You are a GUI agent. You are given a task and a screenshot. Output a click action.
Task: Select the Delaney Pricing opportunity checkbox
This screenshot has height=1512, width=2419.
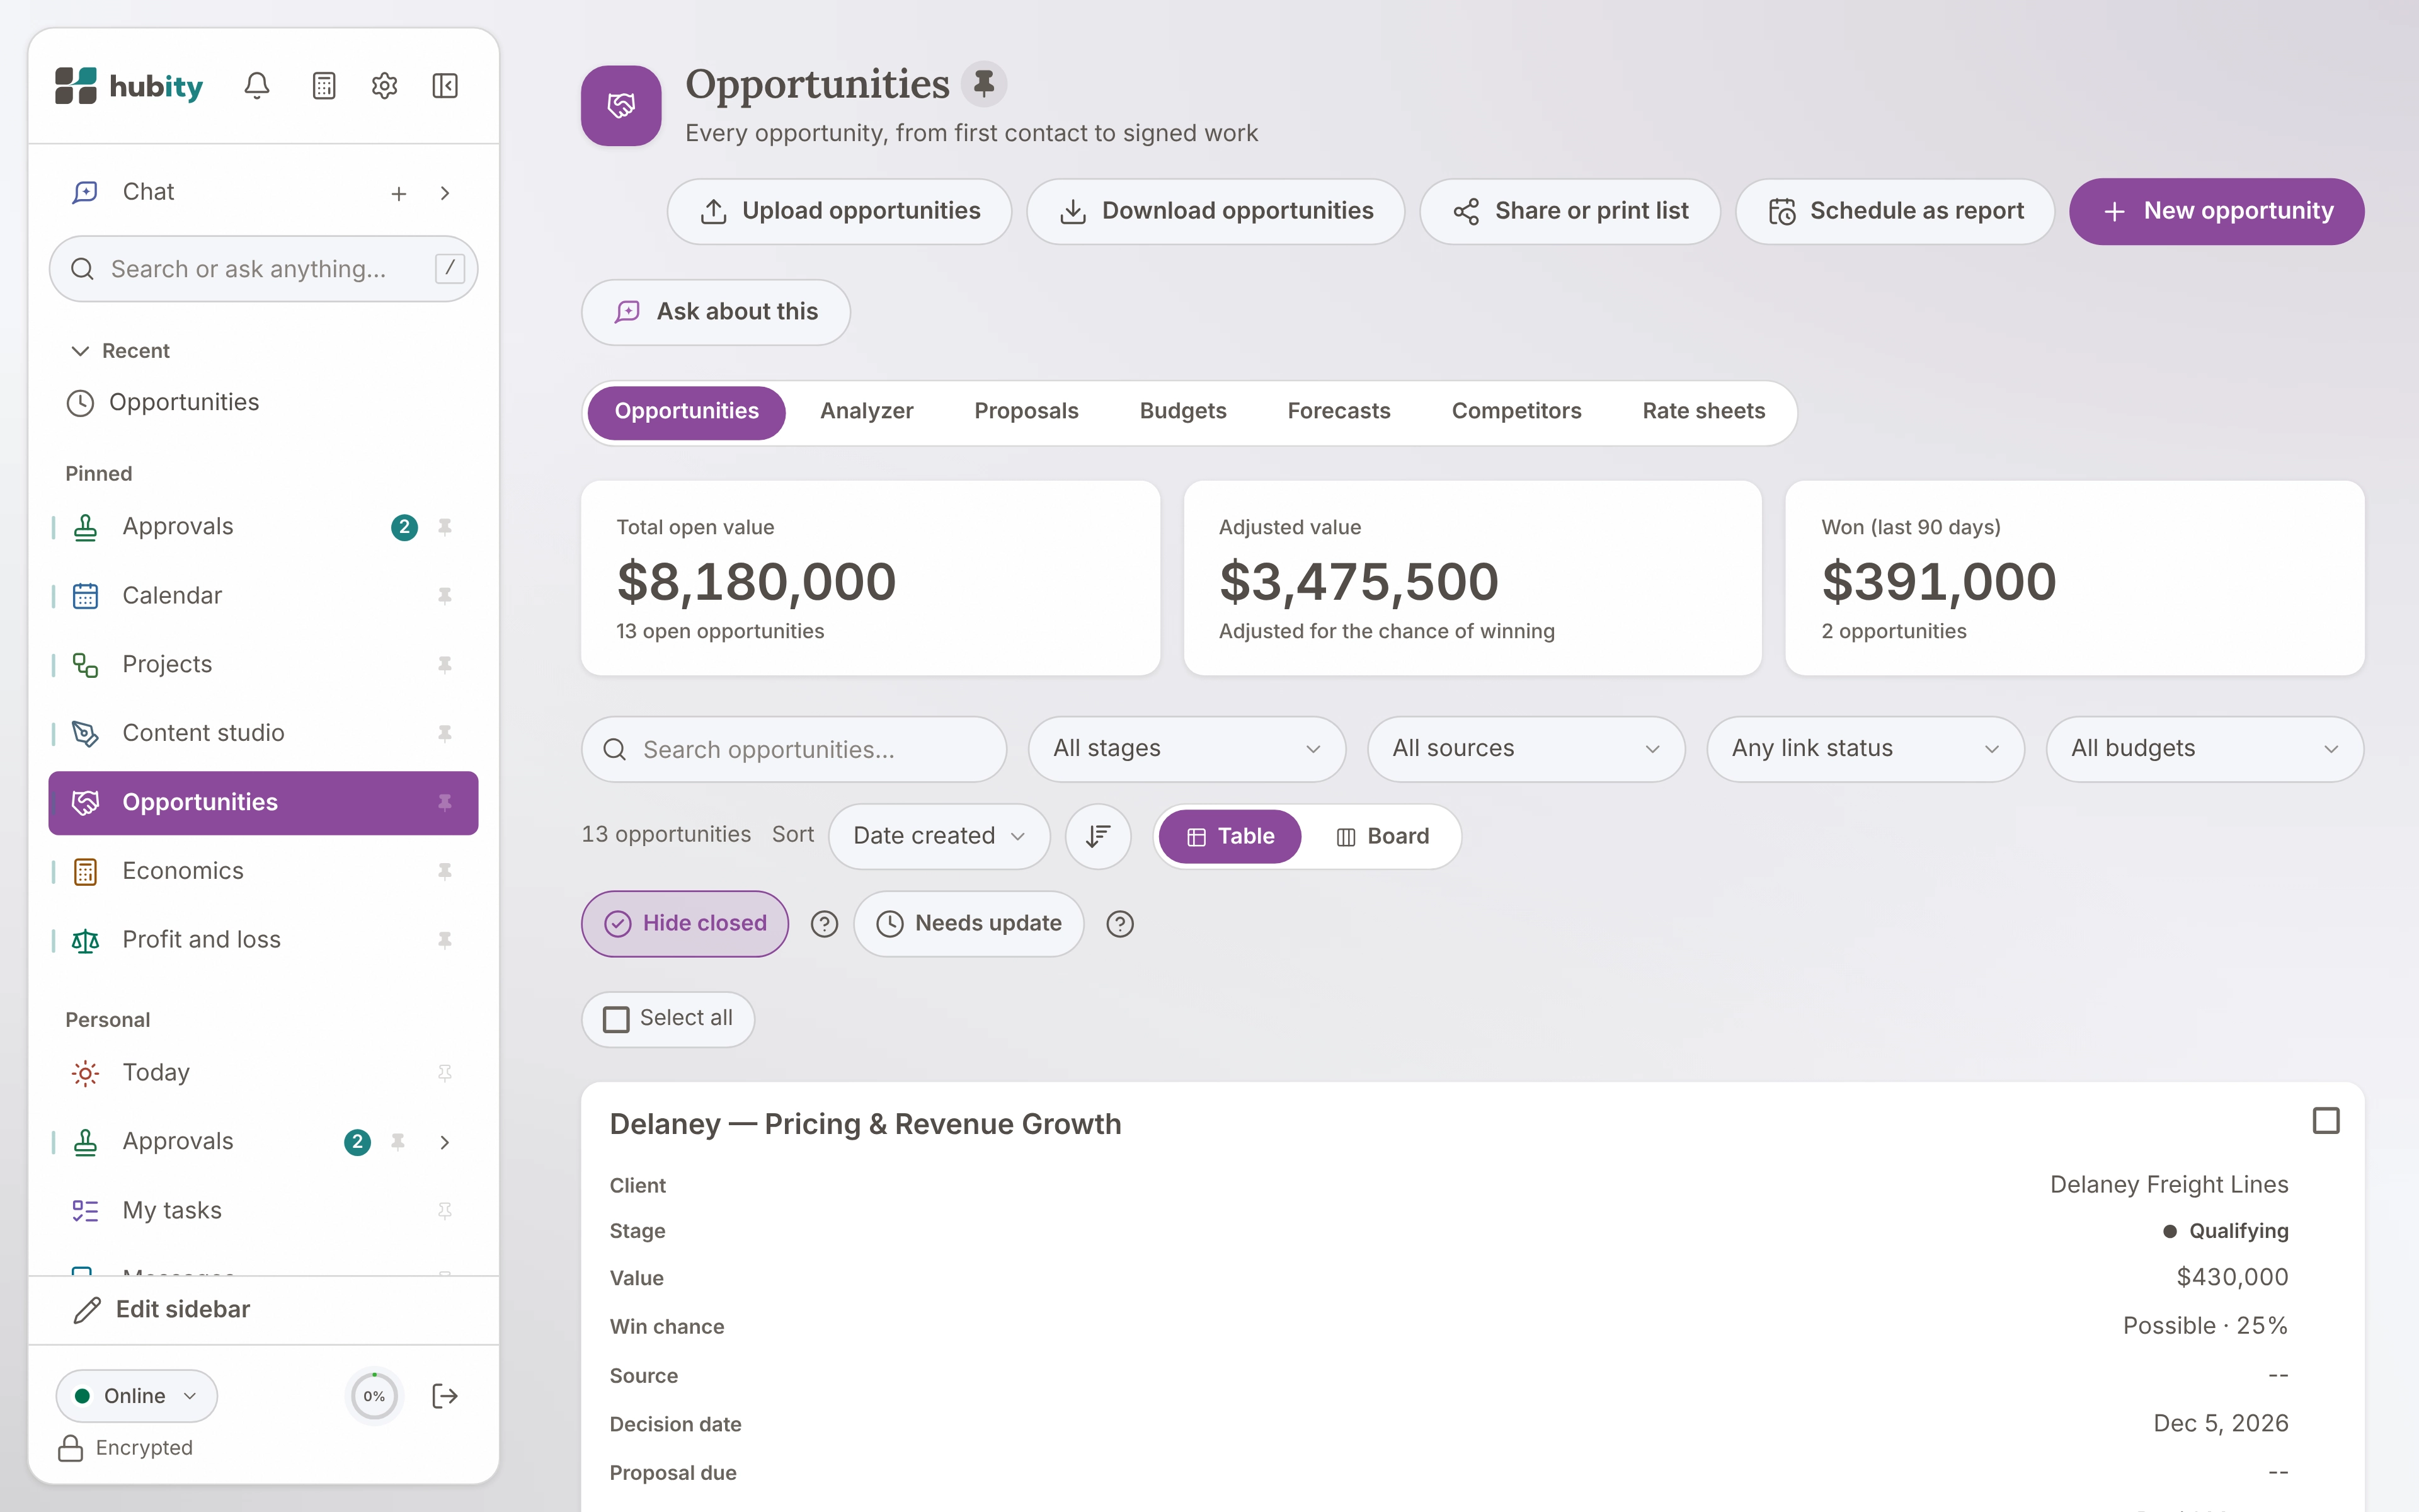click(x=2326, y=1121)
